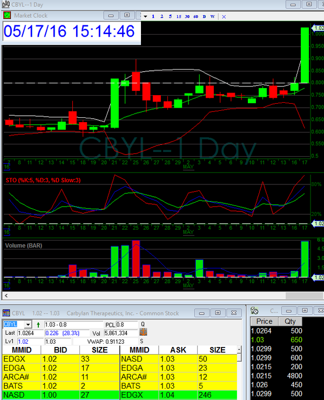This screenshot has height=400, width=324.
Task: Switch chart to 60-minute interval
Action: [x=195, y=16]
